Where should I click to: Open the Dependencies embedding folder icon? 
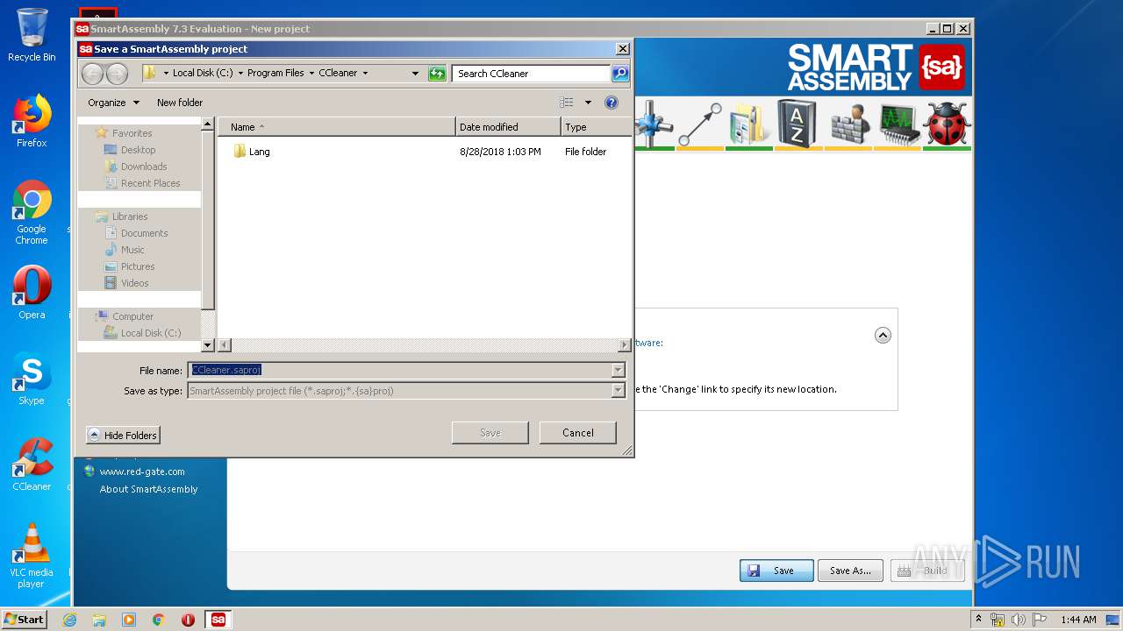coord(748,124)
